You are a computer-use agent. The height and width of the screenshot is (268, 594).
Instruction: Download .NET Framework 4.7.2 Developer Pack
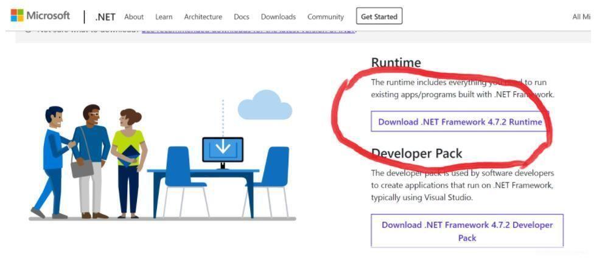coord(467,231)
